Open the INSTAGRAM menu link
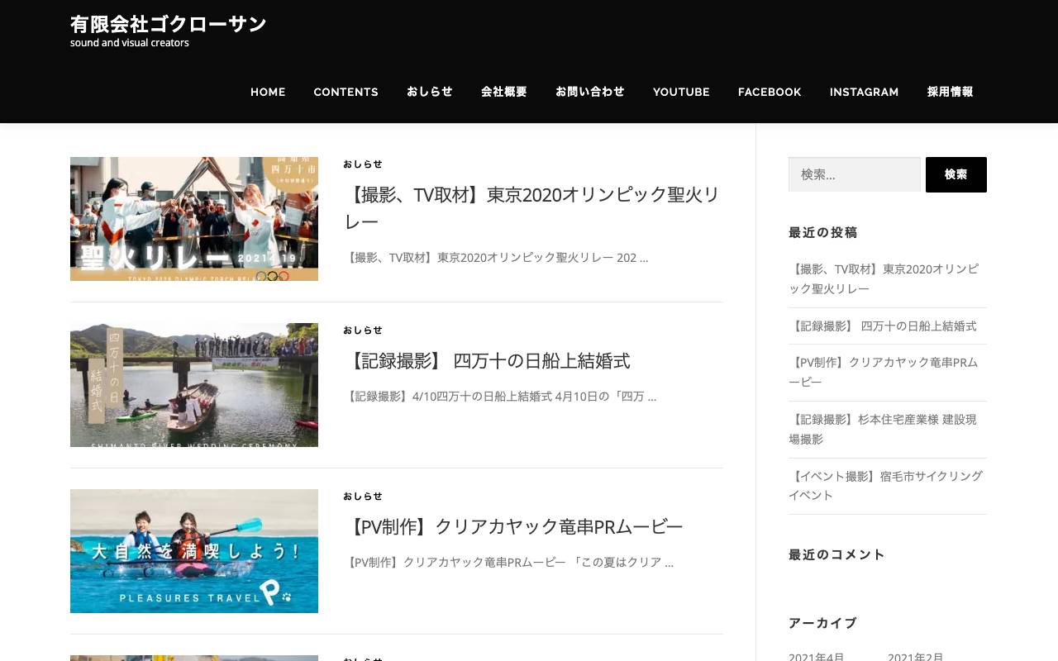This screenshot has height=661, width=1058. coord(864,92)
